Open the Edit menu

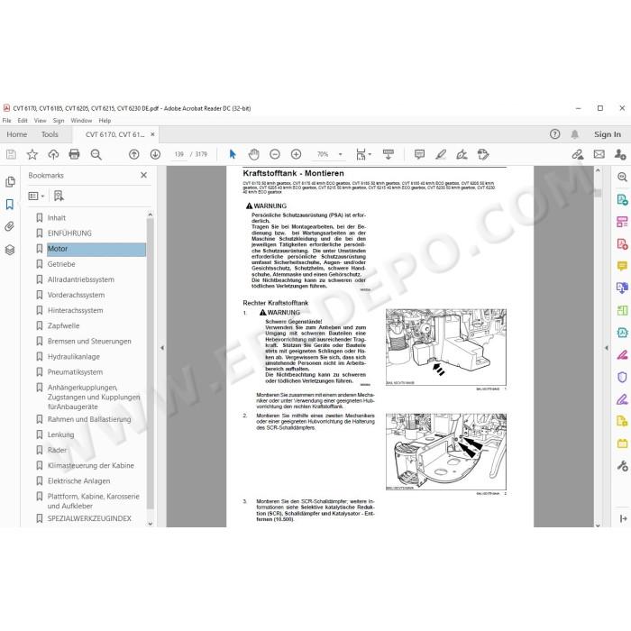click(23, 120)
